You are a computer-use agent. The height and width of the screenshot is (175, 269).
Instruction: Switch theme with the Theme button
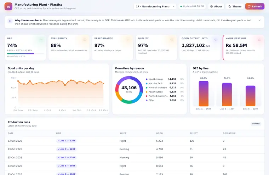click(235, 6)
